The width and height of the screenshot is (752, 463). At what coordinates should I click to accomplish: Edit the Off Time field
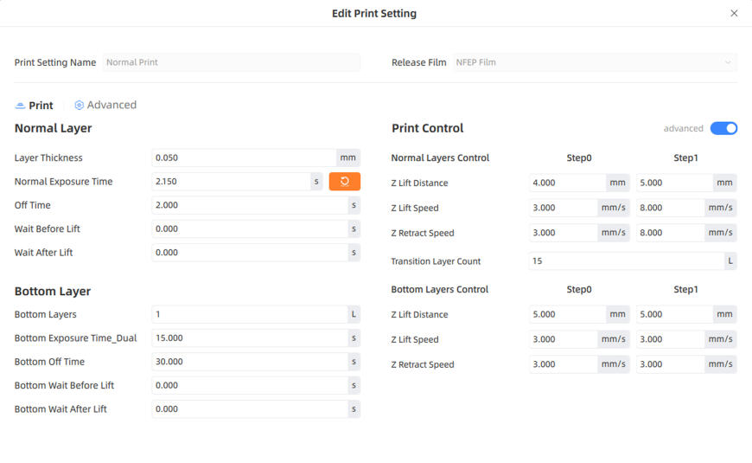250,205
